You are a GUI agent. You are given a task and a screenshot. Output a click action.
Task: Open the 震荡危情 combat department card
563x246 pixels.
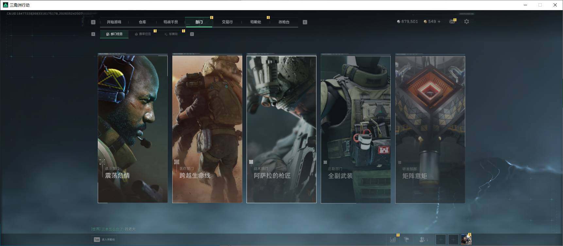[133, 129]
